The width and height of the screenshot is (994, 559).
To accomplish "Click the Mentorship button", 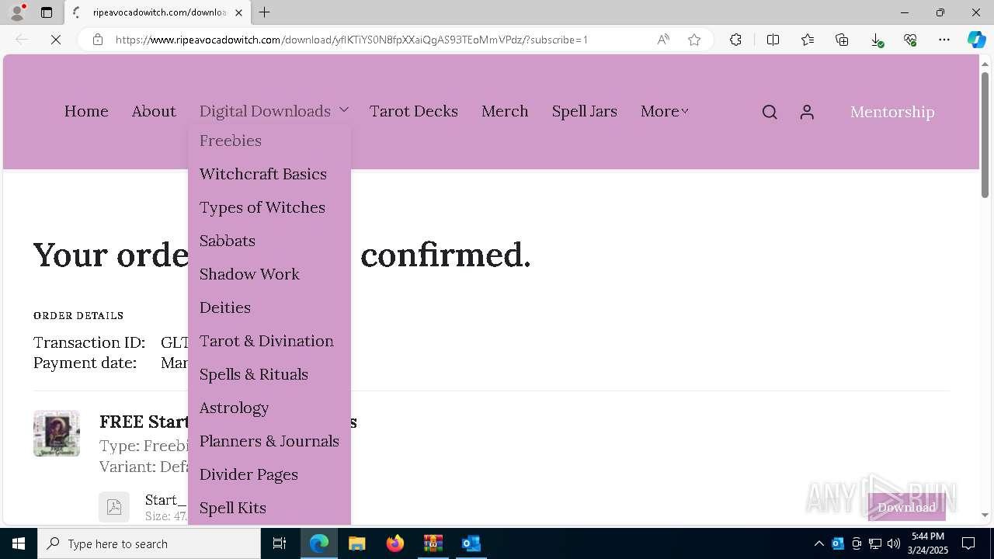I will [892, 112].
